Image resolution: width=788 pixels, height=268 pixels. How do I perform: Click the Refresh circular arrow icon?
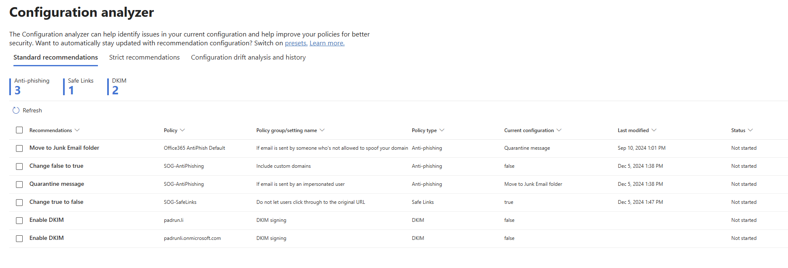(x=16, y=110)
